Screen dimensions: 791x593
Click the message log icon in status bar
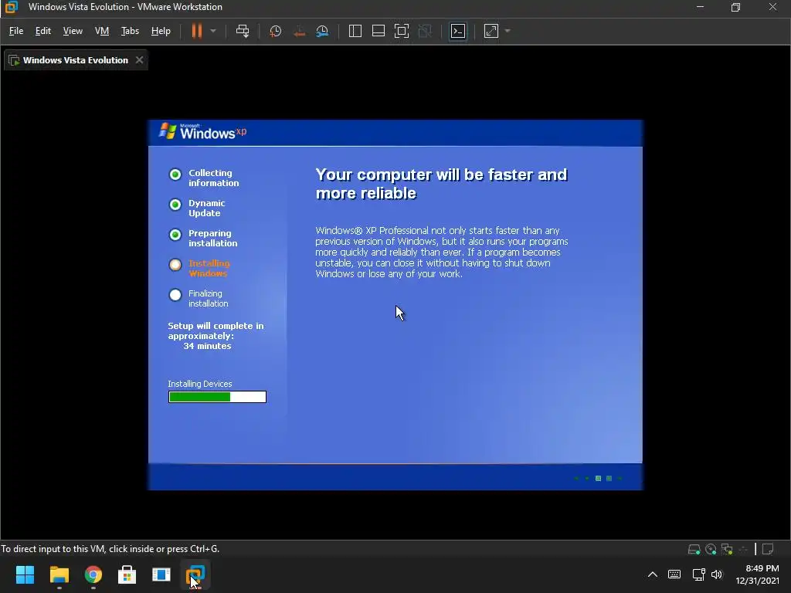[x=768, y=549]
